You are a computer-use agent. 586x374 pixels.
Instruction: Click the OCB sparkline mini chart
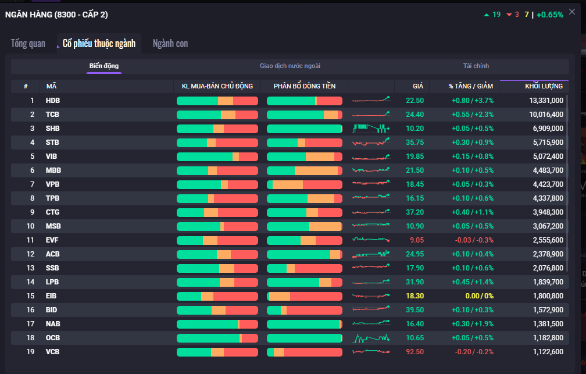coord(371,338)
